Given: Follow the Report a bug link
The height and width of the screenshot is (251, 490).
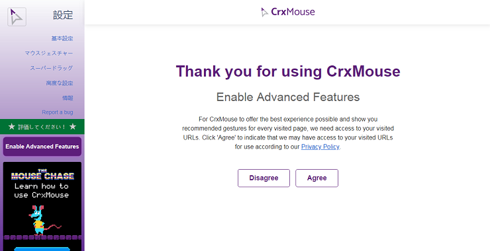Looking at the screenshot, I should (58, 112).
